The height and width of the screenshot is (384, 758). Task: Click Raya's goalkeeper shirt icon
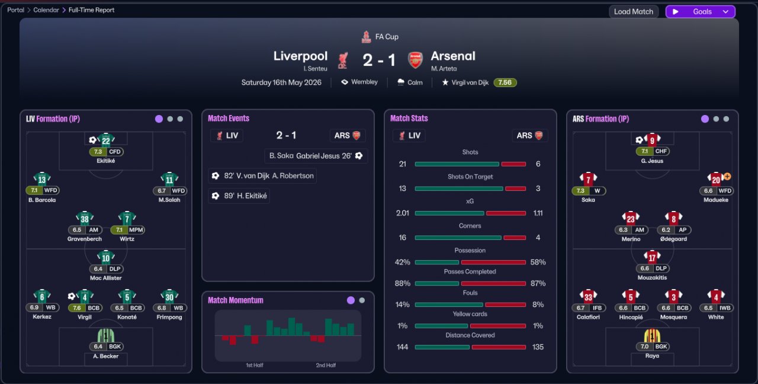[x=652, y=335]
